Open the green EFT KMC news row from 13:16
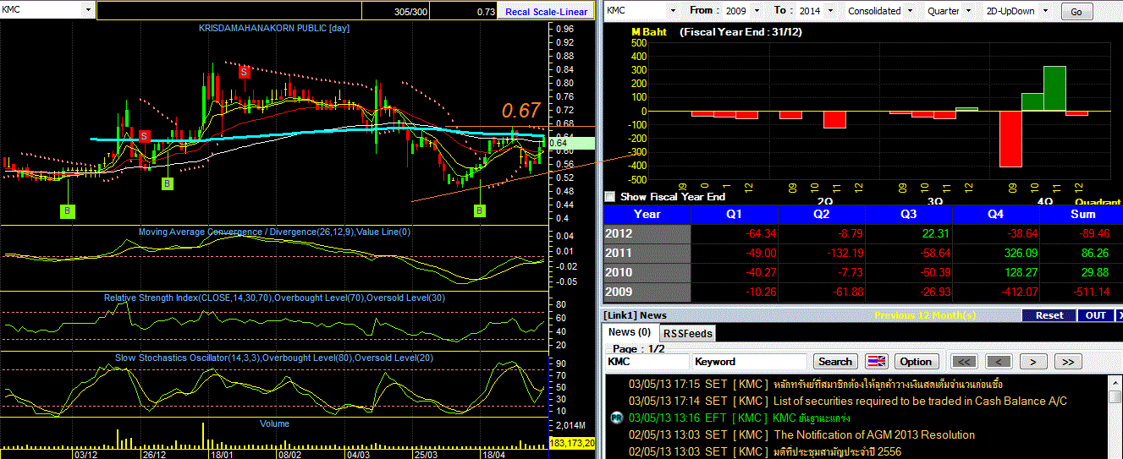This screenshot has width=1123, height=459. [740, 418]
